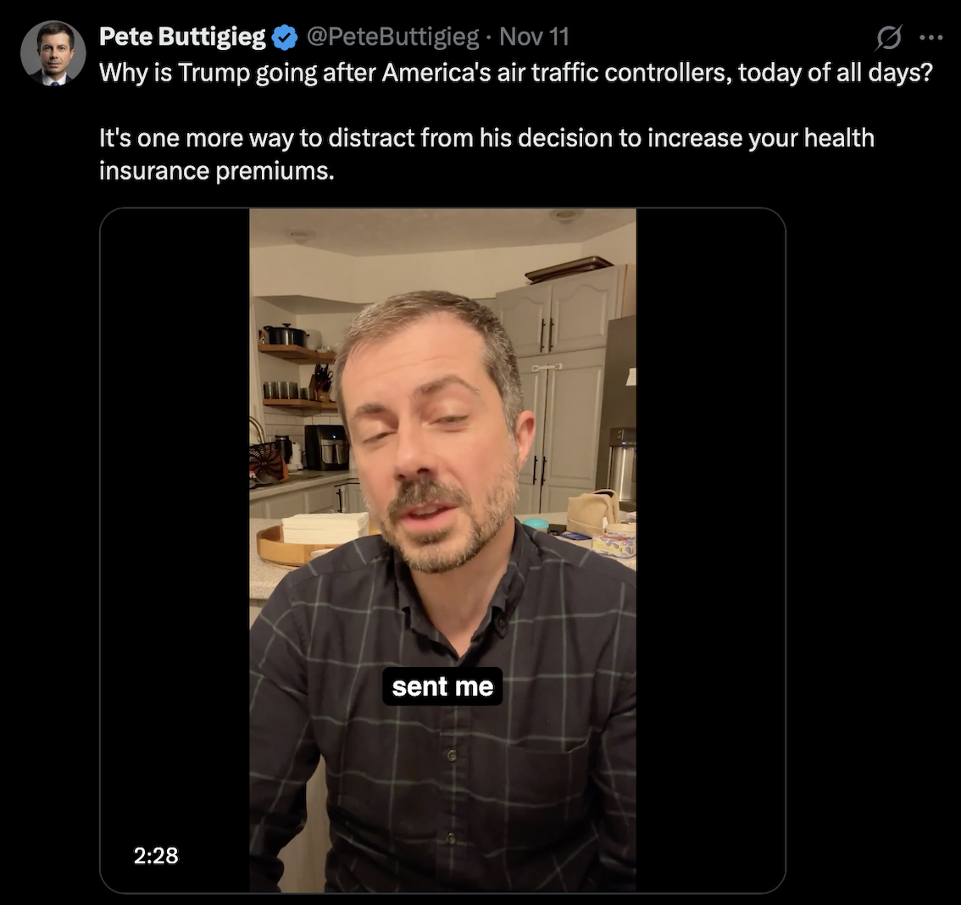Click the 2:28 video duration label
This screenshot has width=961, height=905.
pos(156,856)
